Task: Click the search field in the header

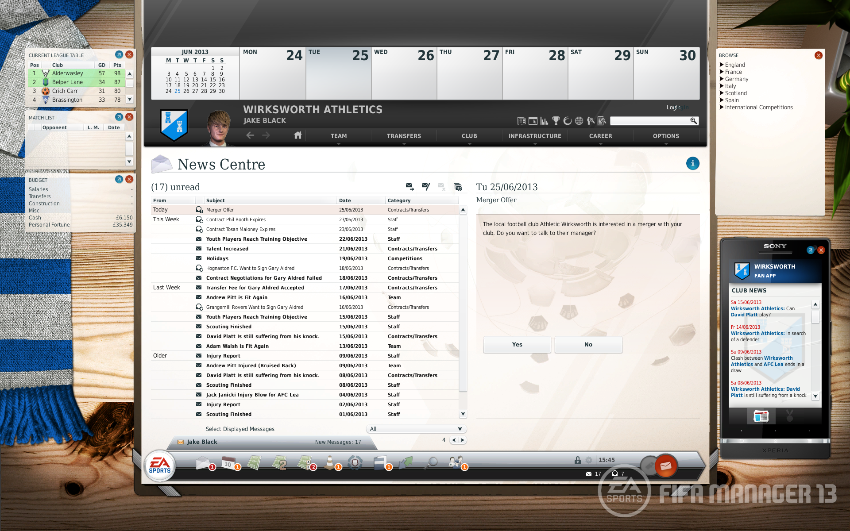Action: point(649,121)
